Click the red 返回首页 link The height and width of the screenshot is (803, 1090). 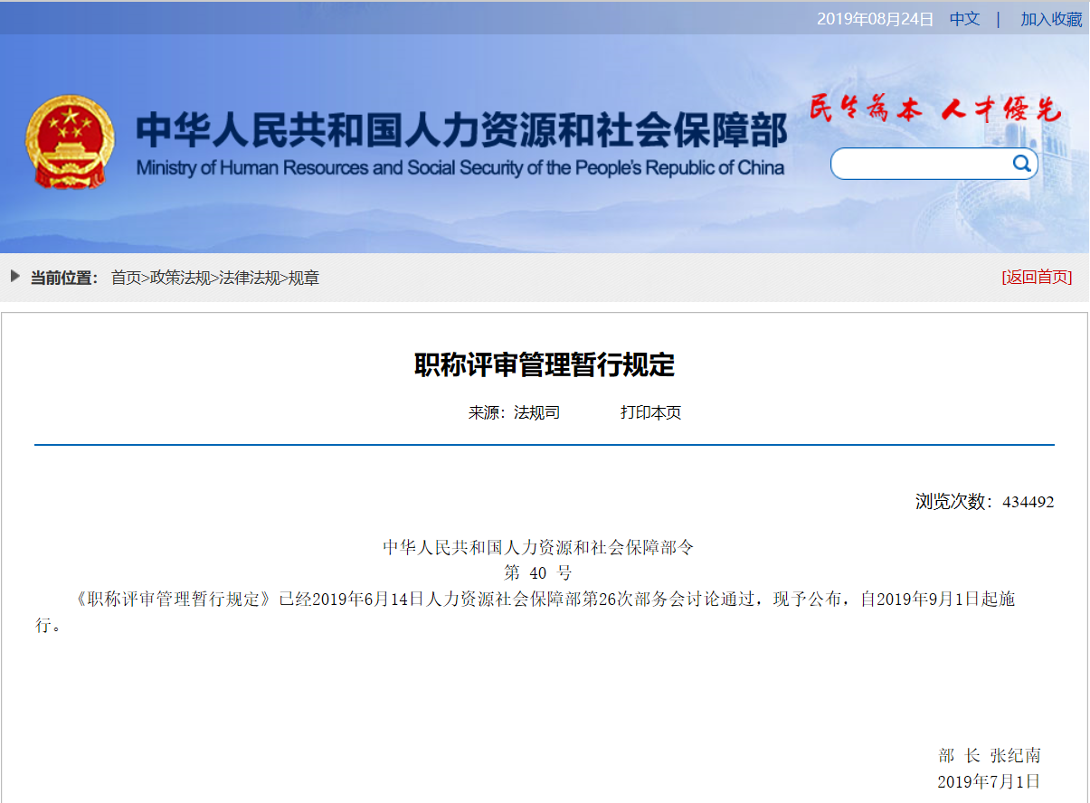(x=1037, y=278)
